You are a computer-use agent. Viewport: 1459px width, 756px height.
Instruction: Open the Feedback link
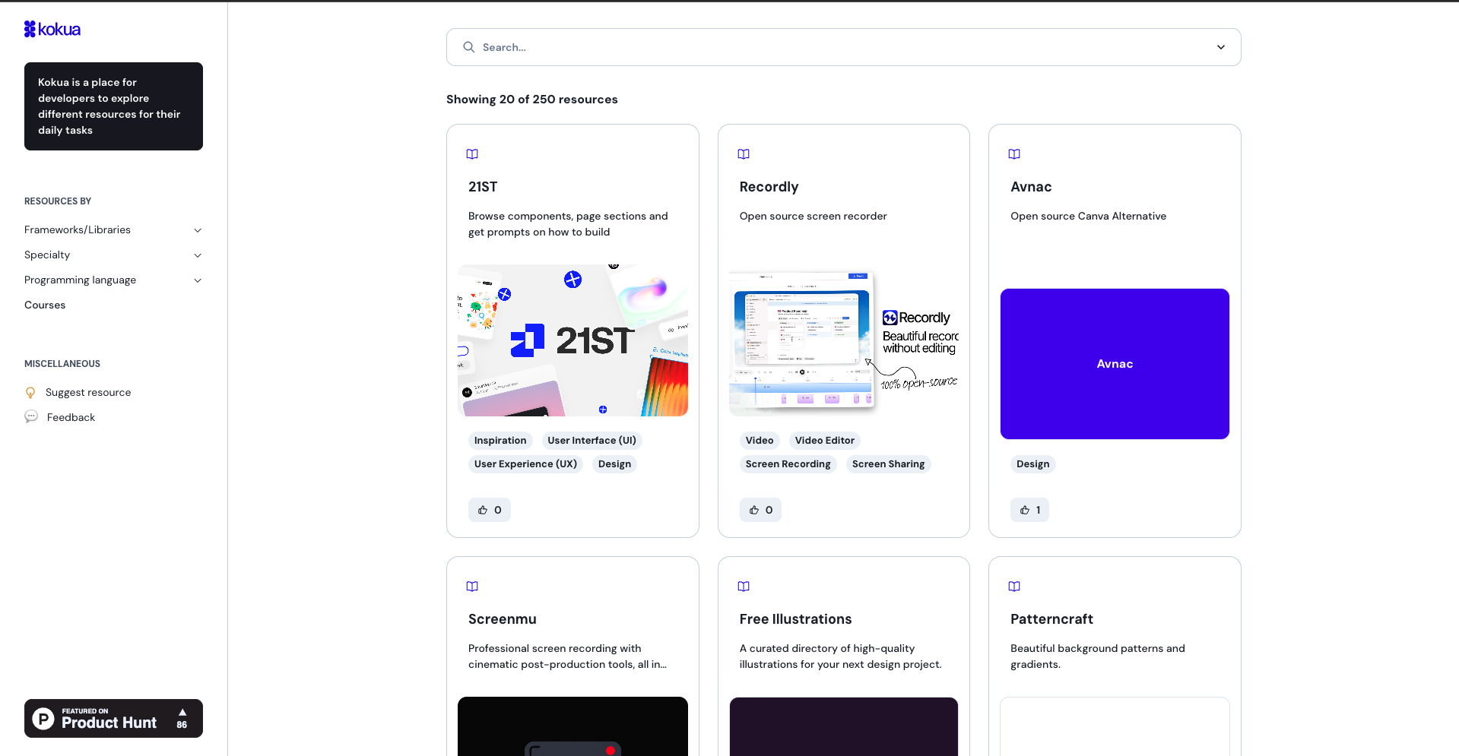(x=71, y=418)
